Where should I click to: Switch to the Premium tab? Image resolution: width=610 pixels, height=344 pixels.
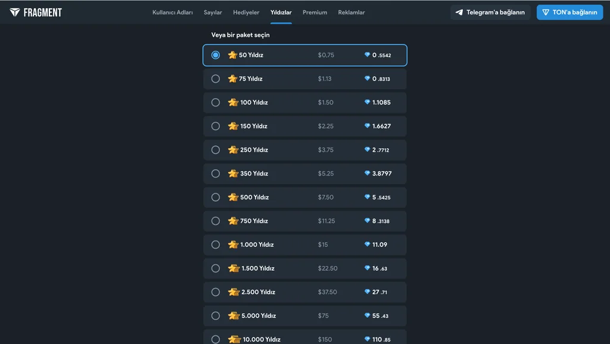click(x=315, y=12)
